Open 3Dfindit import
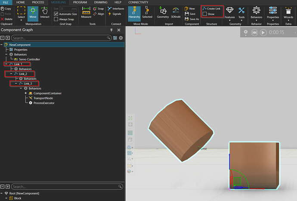 tap(176, 13)
